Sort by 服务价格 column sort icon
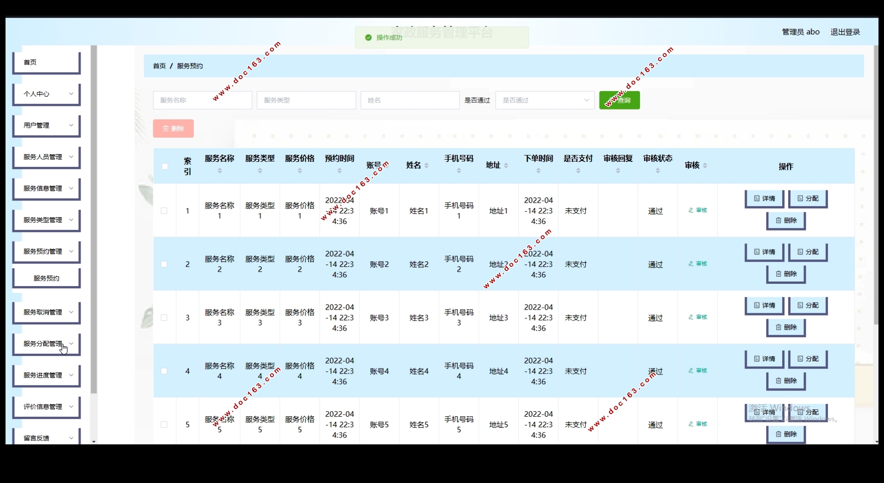This screenshot has height=483, width=884. tap(300, 171)
